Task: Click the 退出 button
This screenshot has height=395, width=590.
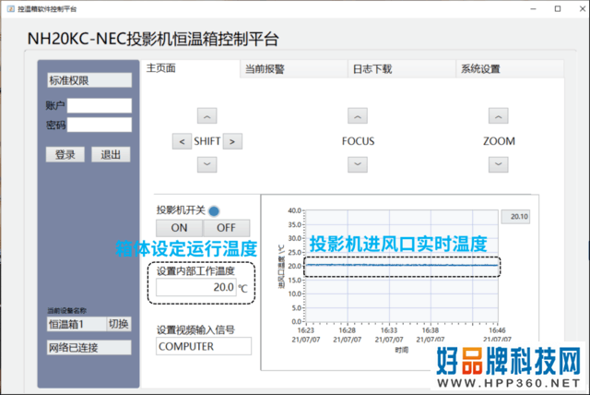Action: 111,154
